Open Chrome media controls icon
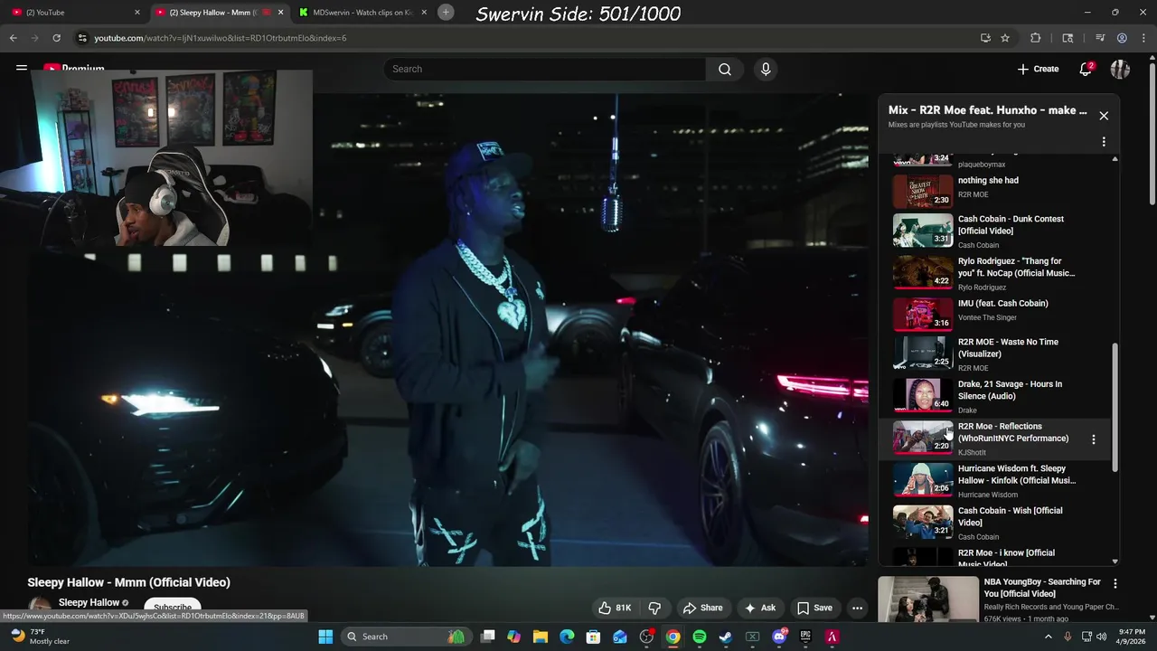The image size is (1157, 651). (x=1100, y=38)
